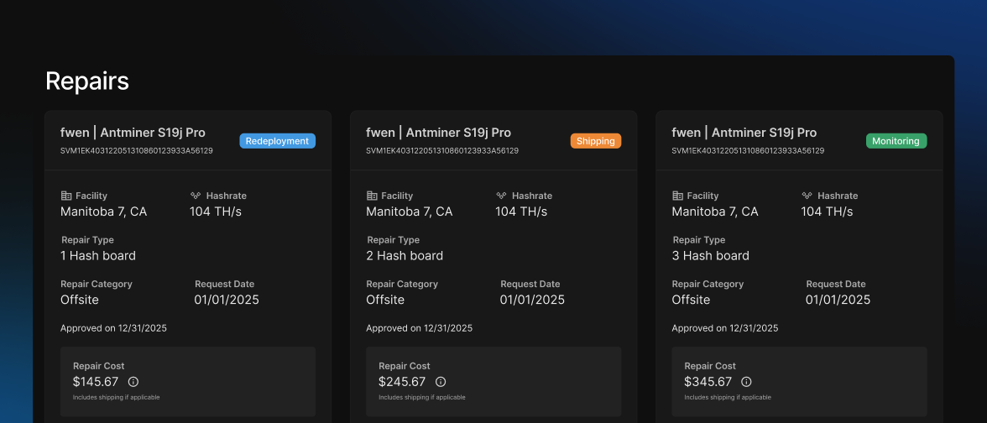Screen dimensions: 987x423
Task: Click '104 TH/s' in the Shipping card
Action: 522,211
